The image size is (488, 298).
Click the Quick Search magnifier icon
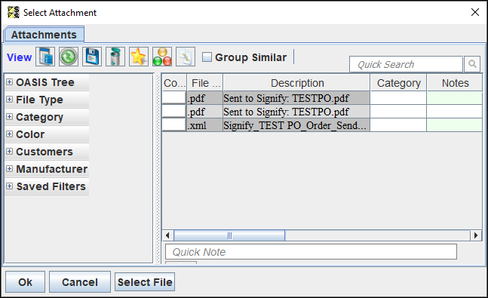pos(472,64)
